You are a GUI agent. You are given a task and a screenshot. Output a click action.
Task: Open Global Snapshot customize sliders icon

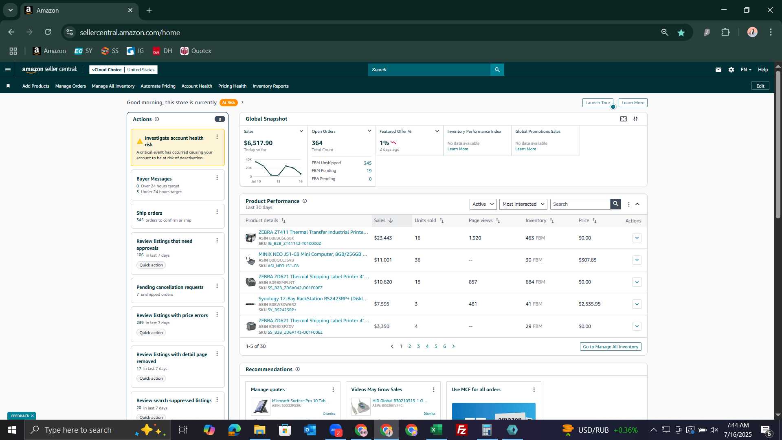636,119
